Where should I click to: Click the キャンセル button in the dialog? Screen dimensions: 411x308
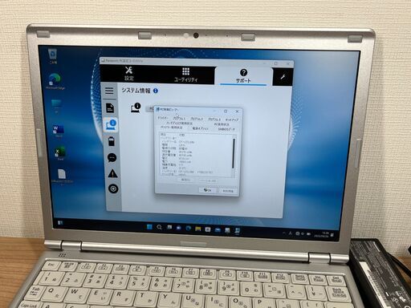pos(228,191)
